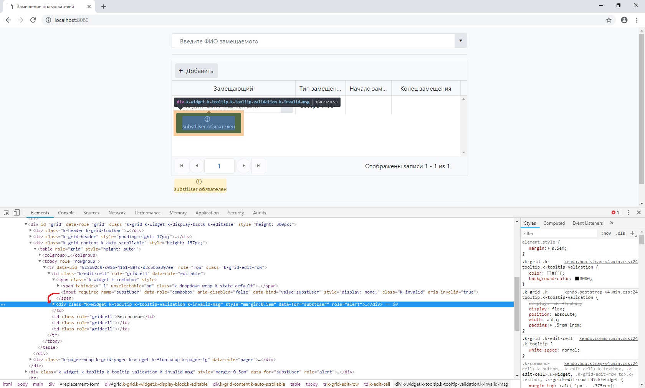Click the Введите ФИО замещаемого input
This screenshot has width=645, height=388.
tap(313, 41)
